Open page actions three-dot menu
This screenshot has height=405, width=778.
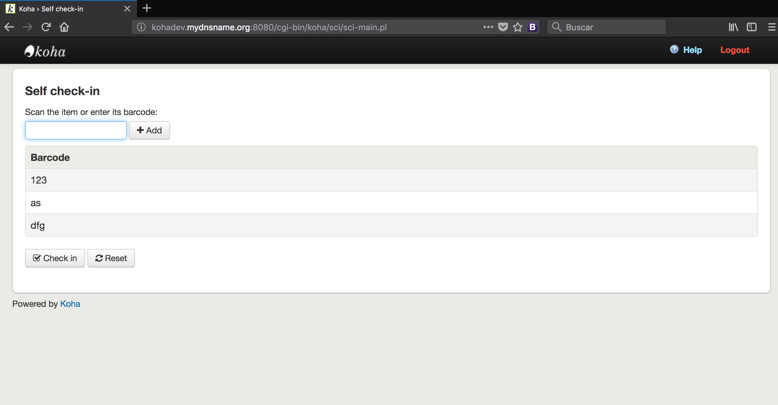(488, 27)
